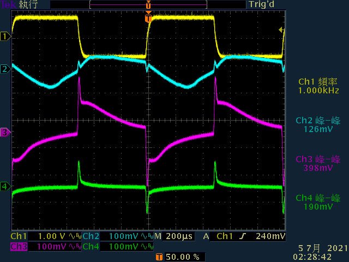Click the orange trigger position marker on waveform
The height and width of the screenshot is (262, 349).
coord(148,18)
